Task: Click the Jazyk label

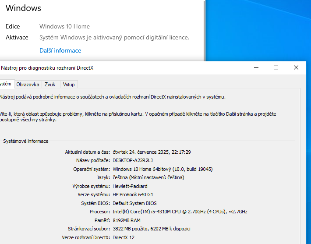Action: coord(103,177)
